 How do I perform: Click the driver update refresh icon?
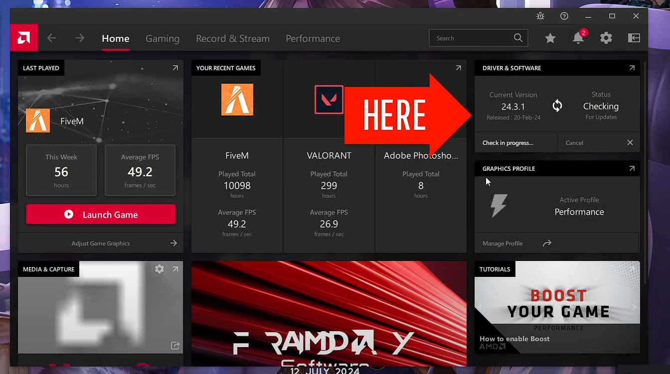557,105
